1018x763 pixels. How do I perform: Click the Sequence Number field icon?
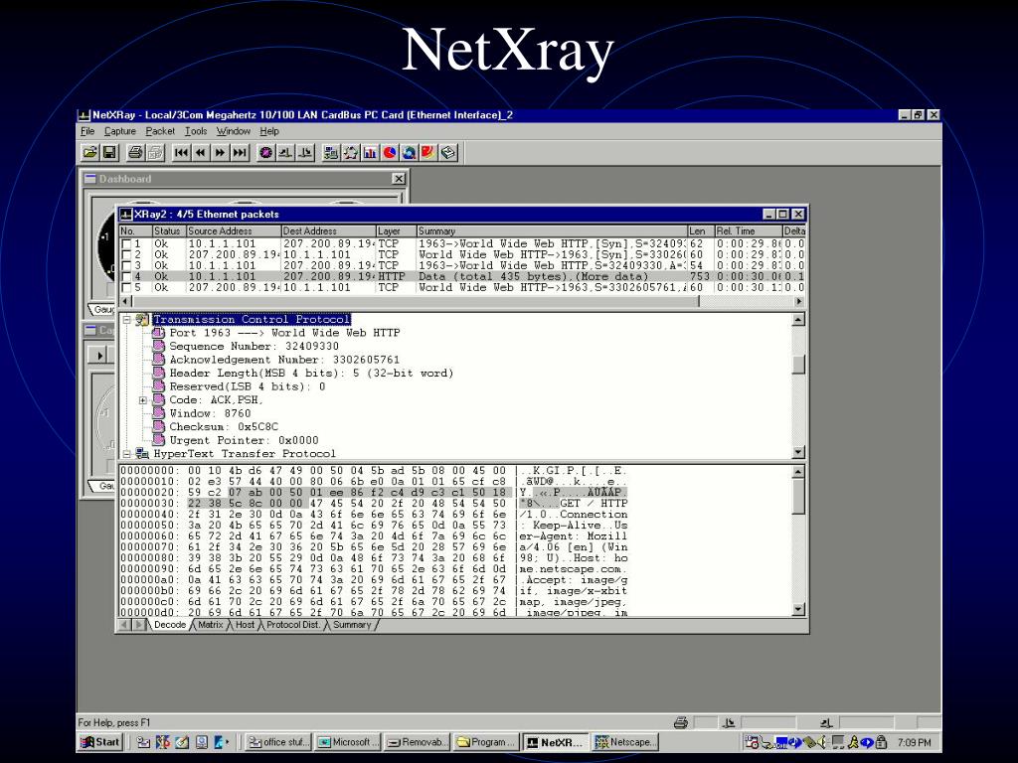[x=158, y=346]
